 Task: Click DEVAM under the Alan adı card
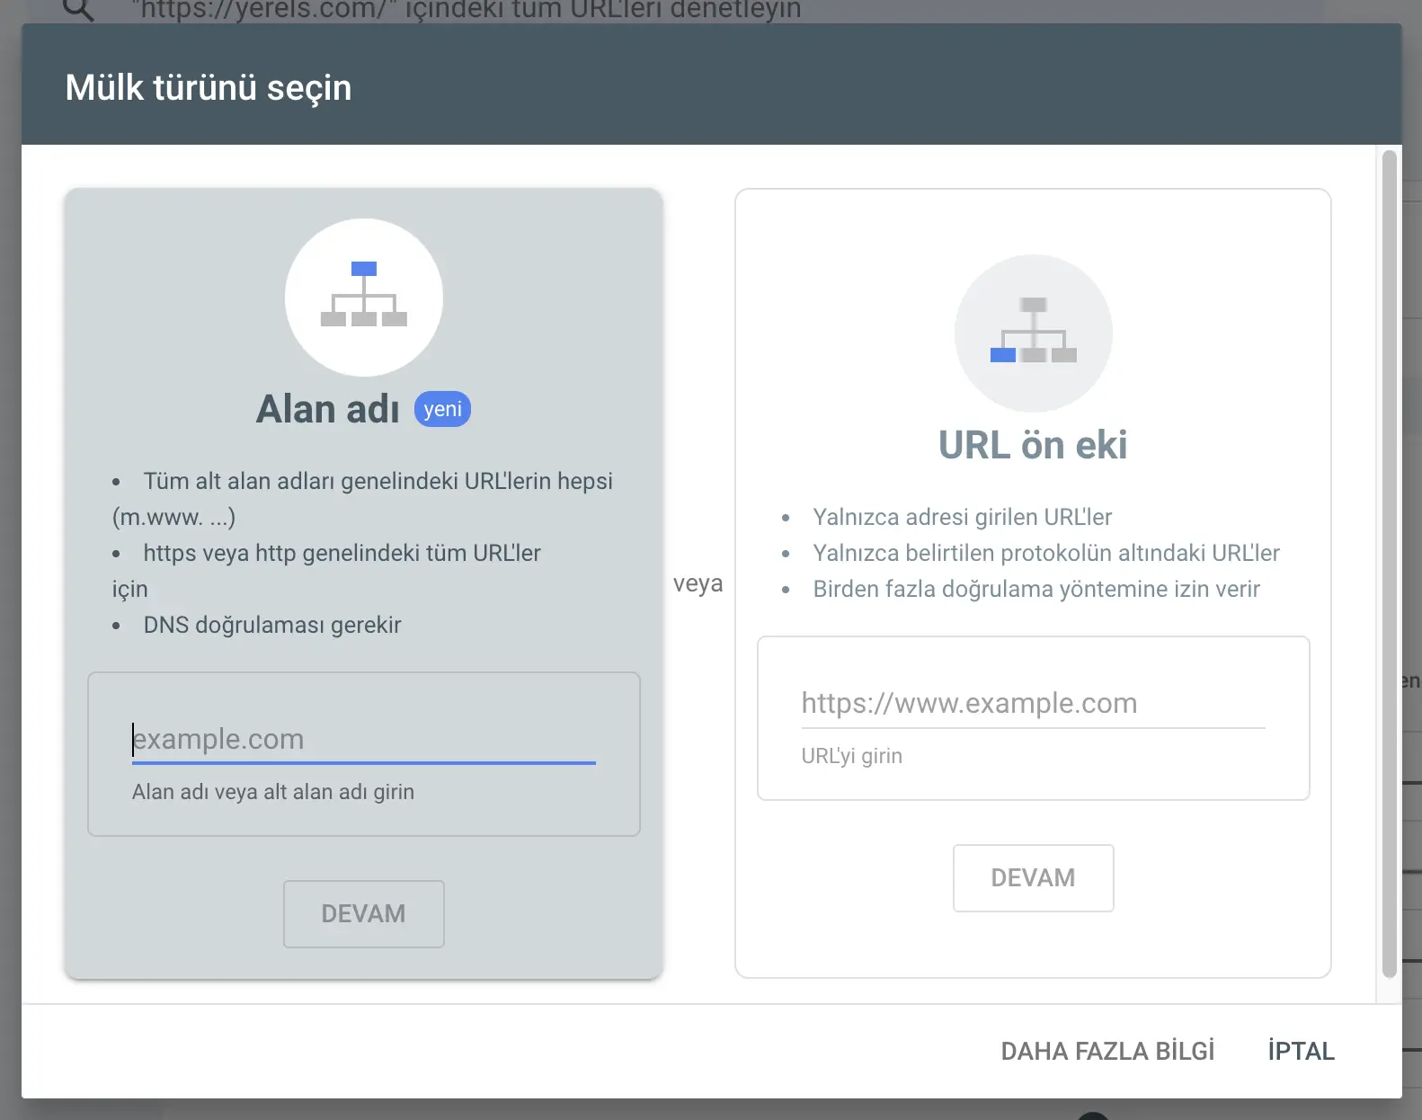(x=364, y=914)
